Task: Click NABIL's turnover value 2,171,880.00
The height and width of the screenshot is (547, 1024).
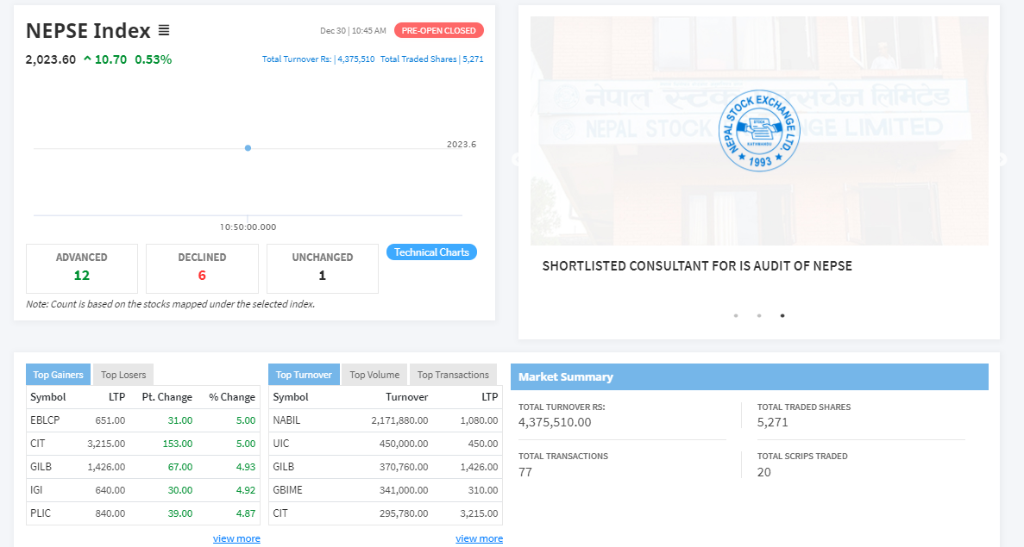Action: pyautogui.click(x=399, y=420)
